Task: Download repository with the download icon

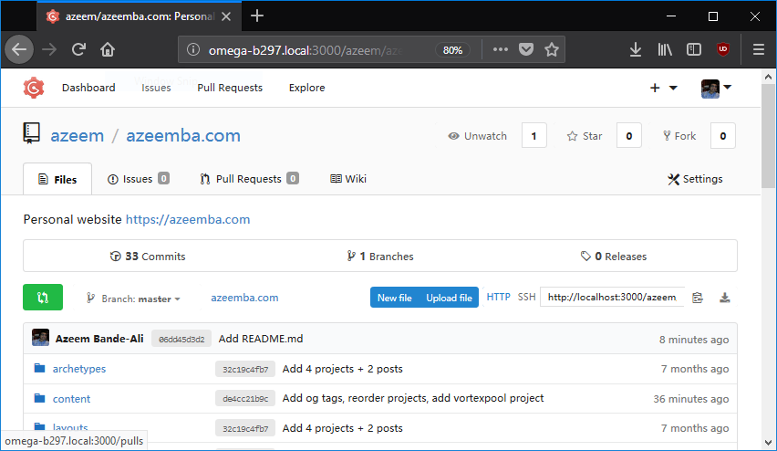Action: click(x=724, y=298)
